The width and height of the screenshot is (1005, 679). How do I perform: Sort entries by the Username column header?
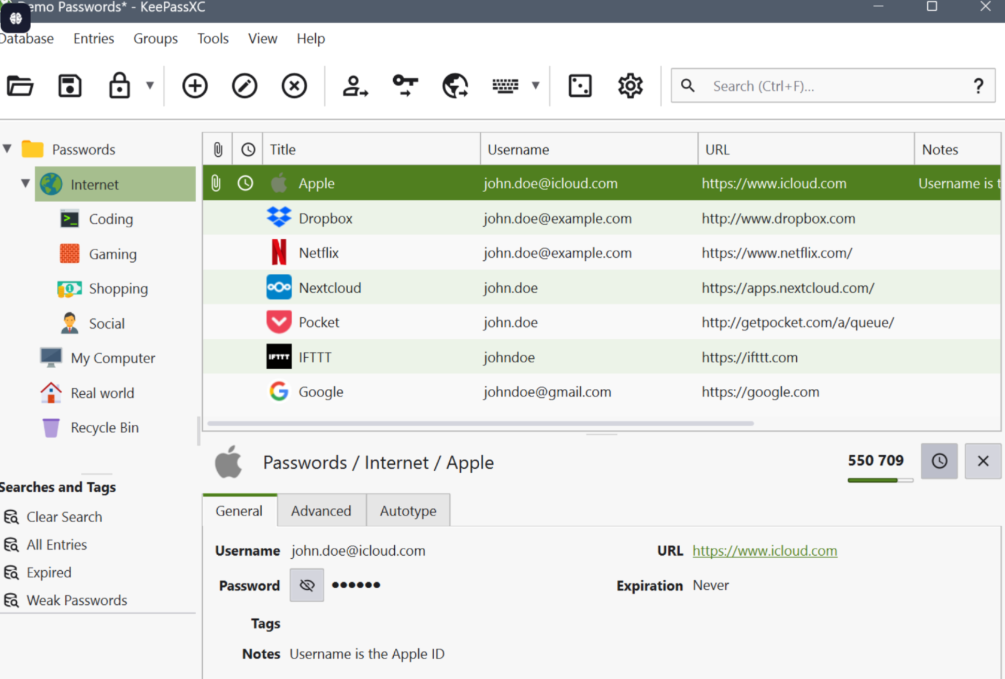click(589, 150)
